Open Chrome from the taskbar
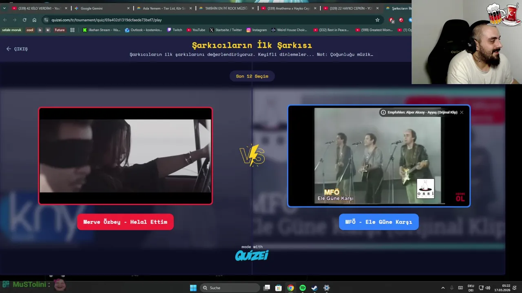Image resolution: width=522 pixels, height=293 pixels. (290, 288)
